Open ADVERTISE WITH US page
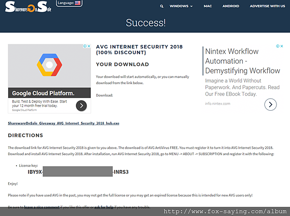 point(267,6)
